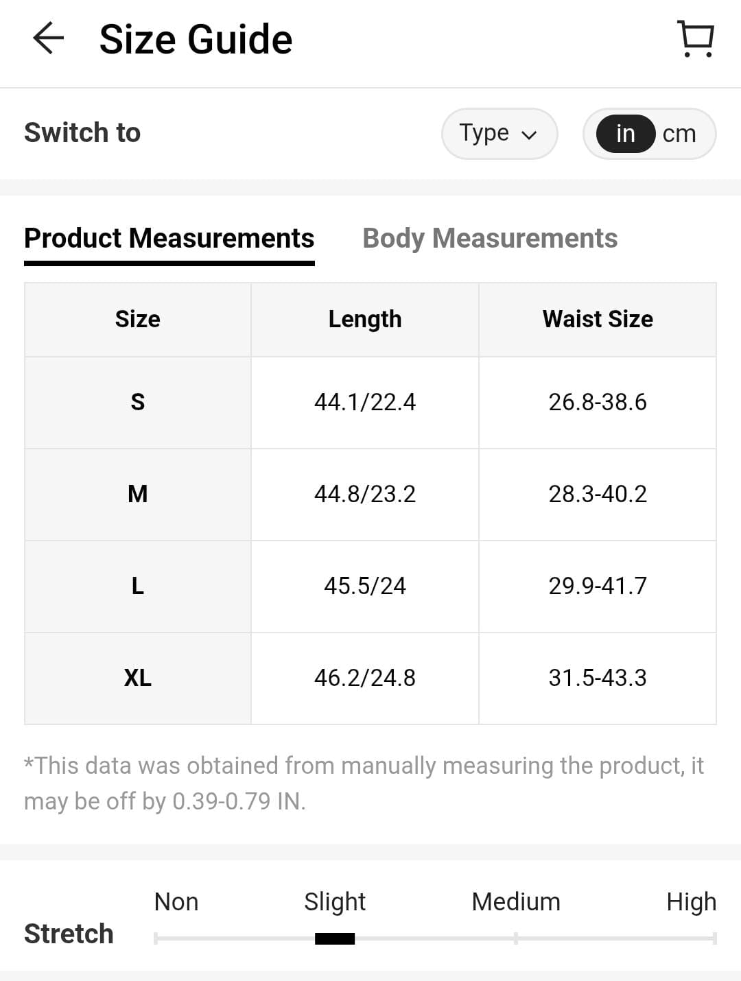Click the Length column header
Screen dimensions: 741x981
point(365,319)
